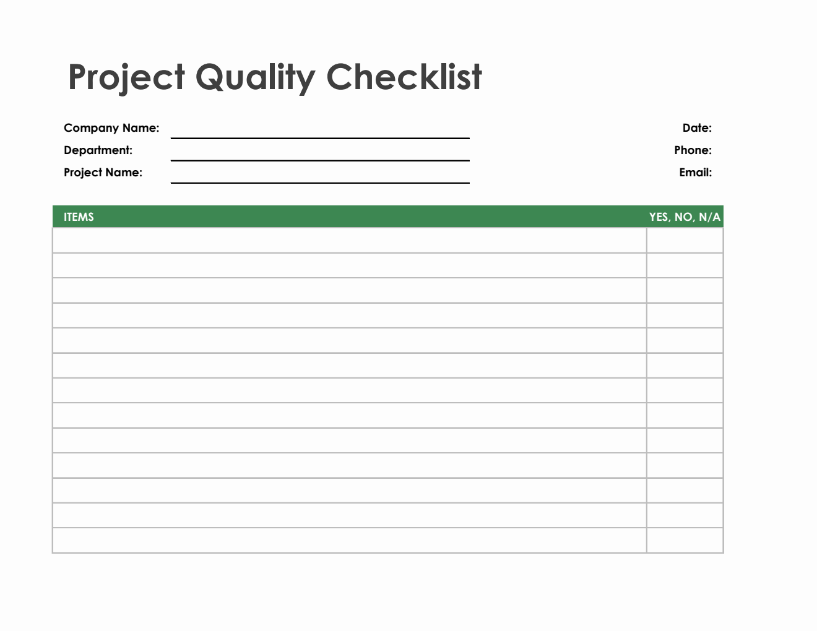The width and height of the screenshot is (817, 631).
Task: Select the Project Quality Checklist title
Action: coord(275,77)
